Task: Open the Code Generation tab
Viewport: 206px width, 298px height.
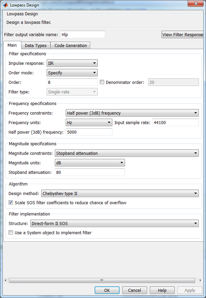Action: [x=70, y=46]
